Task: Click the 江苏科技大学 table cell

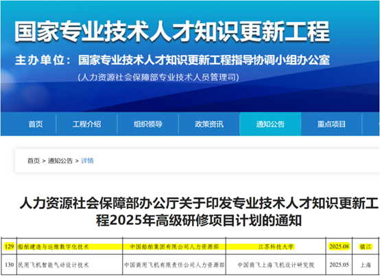Action: click(x=276, y=246)
